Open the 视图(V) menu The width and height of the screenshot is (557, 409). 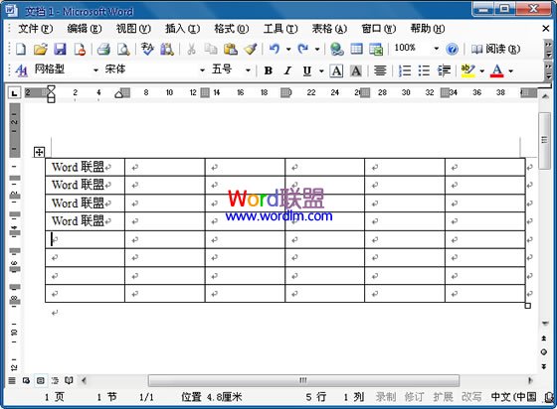click(133, 29)
